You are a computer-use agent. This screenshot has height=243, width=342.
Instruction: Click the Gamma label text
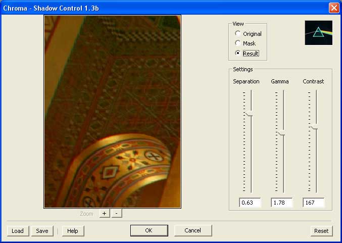[x=280, y=81]
